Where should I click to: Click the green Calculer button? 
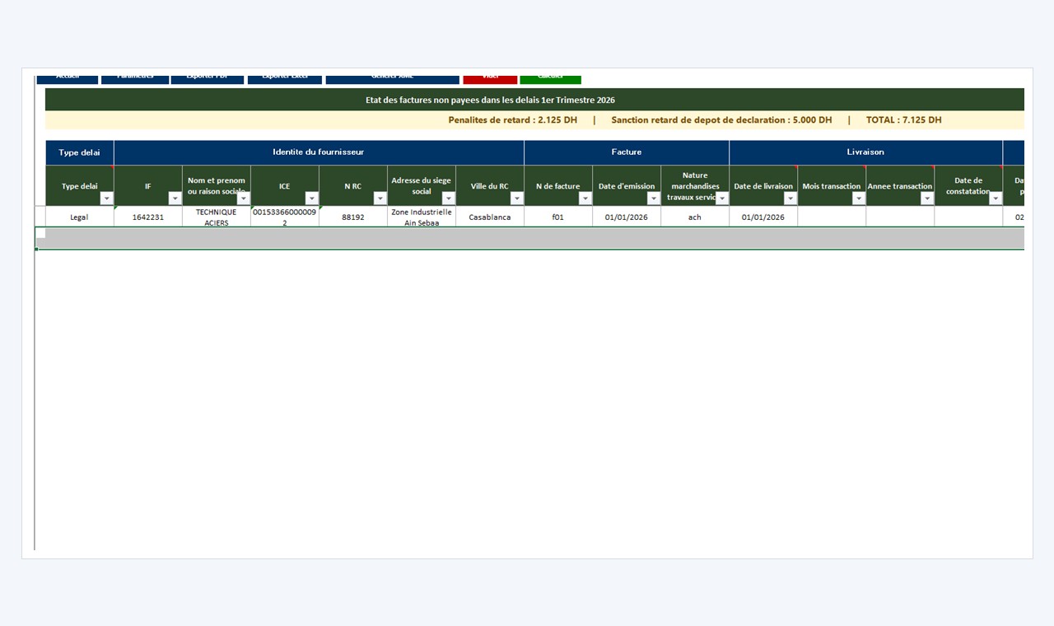point(550,78)
